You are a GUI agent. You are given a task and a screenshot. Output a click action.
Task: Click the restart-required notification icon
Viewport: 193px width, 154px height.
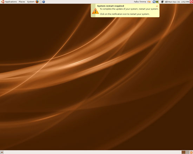click(154, 2)
